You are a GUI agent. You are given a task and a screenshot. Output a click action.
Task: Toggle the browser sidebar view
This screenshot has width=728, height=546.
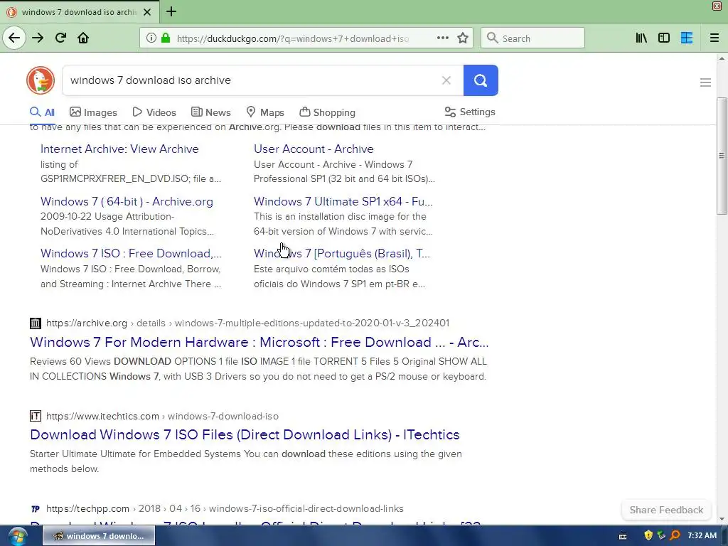664,38
